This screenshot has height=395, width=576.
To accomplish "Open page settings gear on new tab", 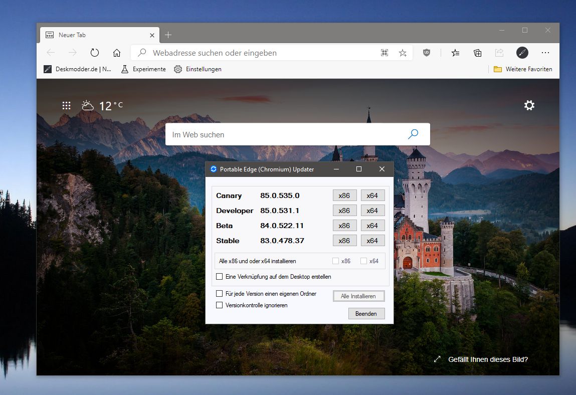I will pos(529,105).
